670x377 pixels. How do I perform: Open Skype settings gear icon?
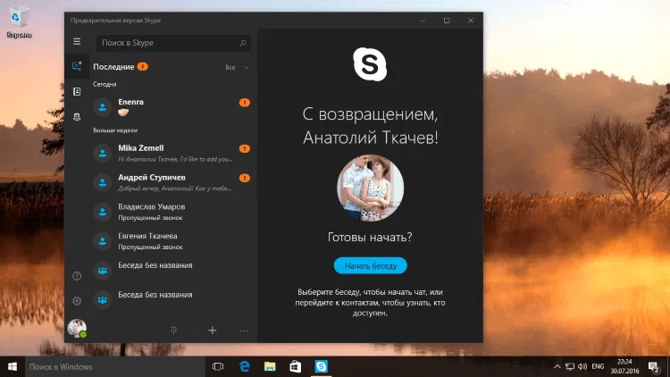click(77, 301)
